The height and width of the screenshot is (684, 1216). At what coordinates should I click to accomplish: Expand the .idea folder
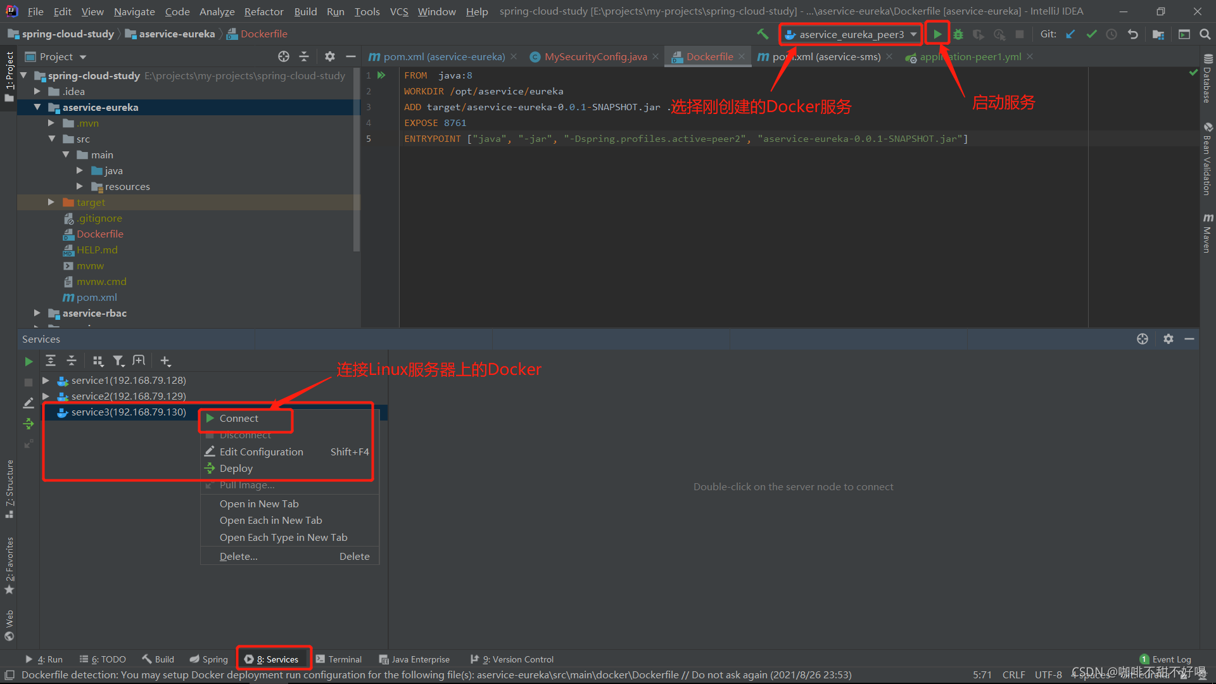coord(37,91)
